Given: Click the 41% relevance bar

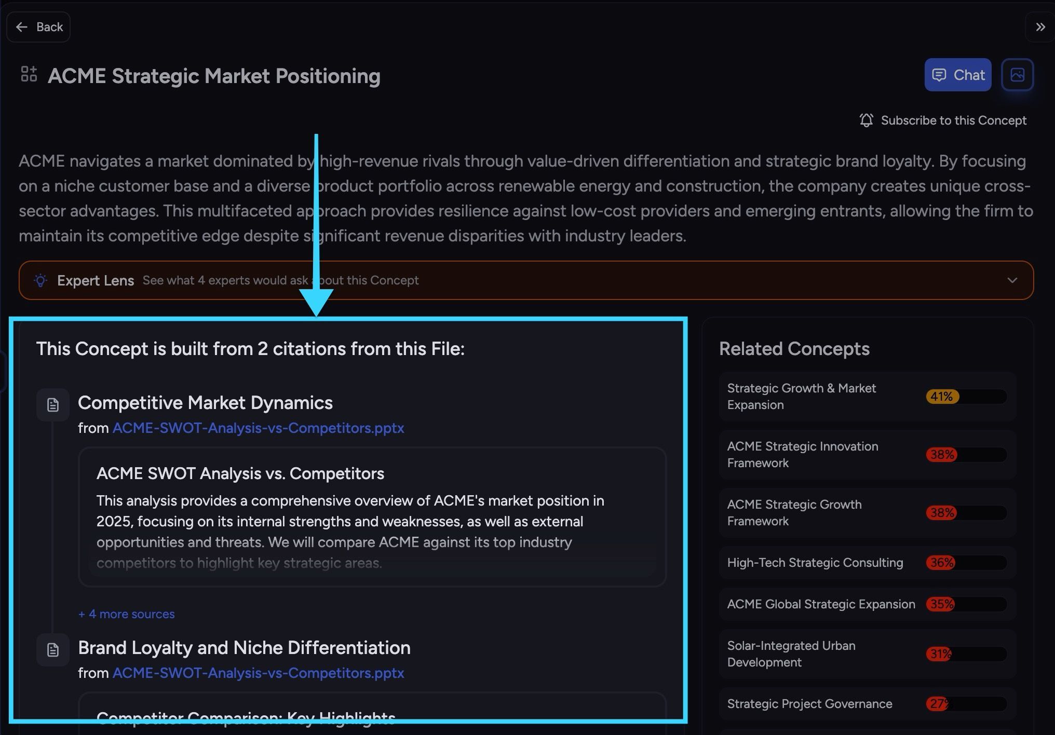Looking at the screenshot, I should [x=966, y=397].
